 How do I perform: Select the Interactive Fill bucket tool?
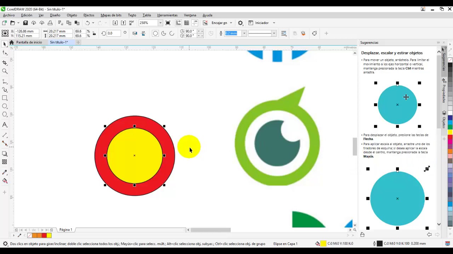coord(5,181)
